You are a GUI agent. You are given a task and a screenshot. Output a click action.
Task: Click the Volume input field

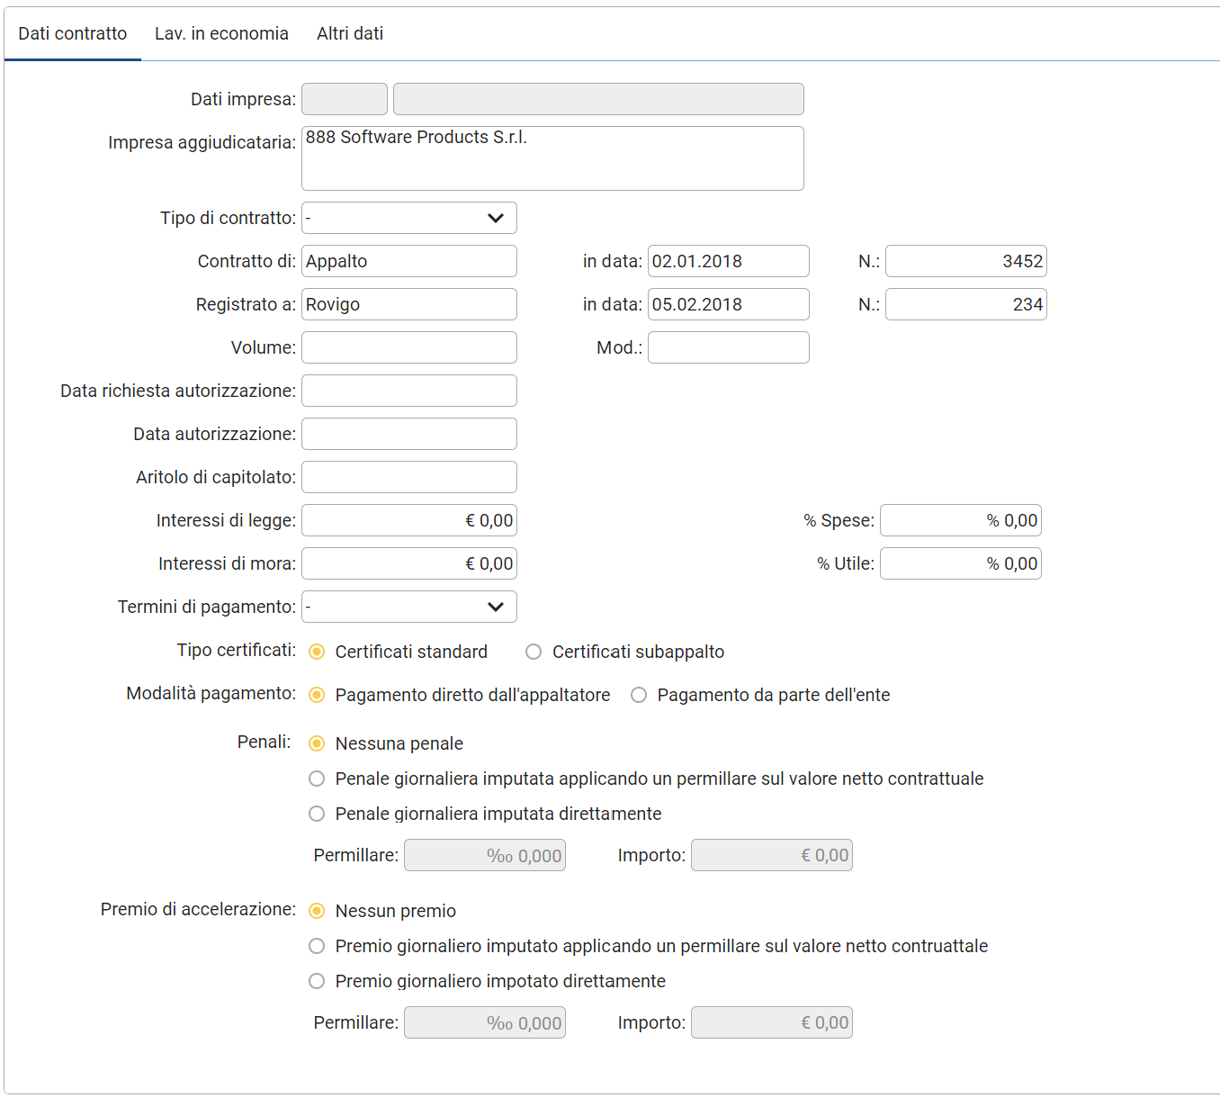pyautogui.click(x=408, y=347)
